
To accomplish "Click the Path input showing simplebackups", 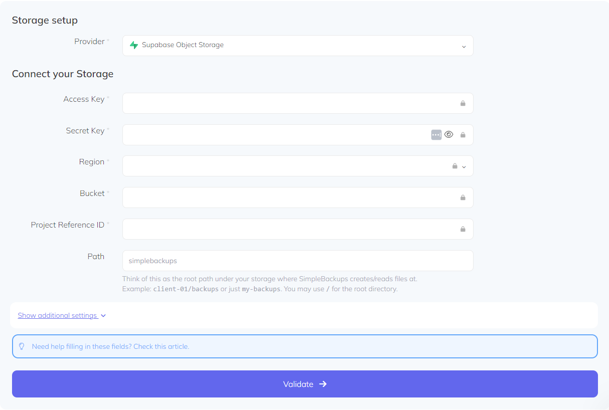I will (297, 261).
